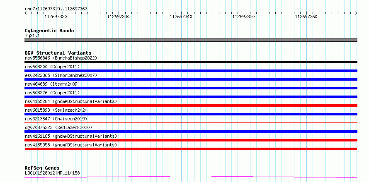Click the 112697360 ruler position
The image size is (369, 182).
coord(306,17)
